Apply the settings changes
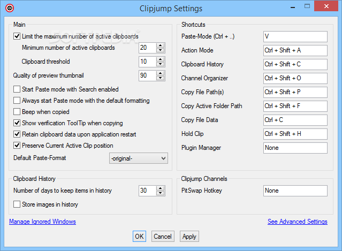Image resolution: width=342 pixels, height=251 pixels. 189,236
